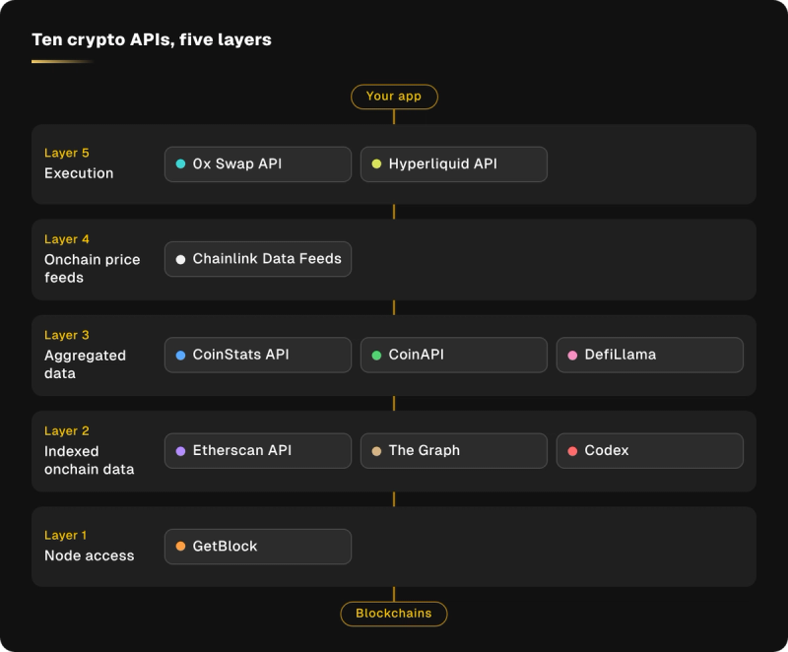The image size is (788, 652).
Task: Click the 'Layer 1' label
Action: pos(65,536)
